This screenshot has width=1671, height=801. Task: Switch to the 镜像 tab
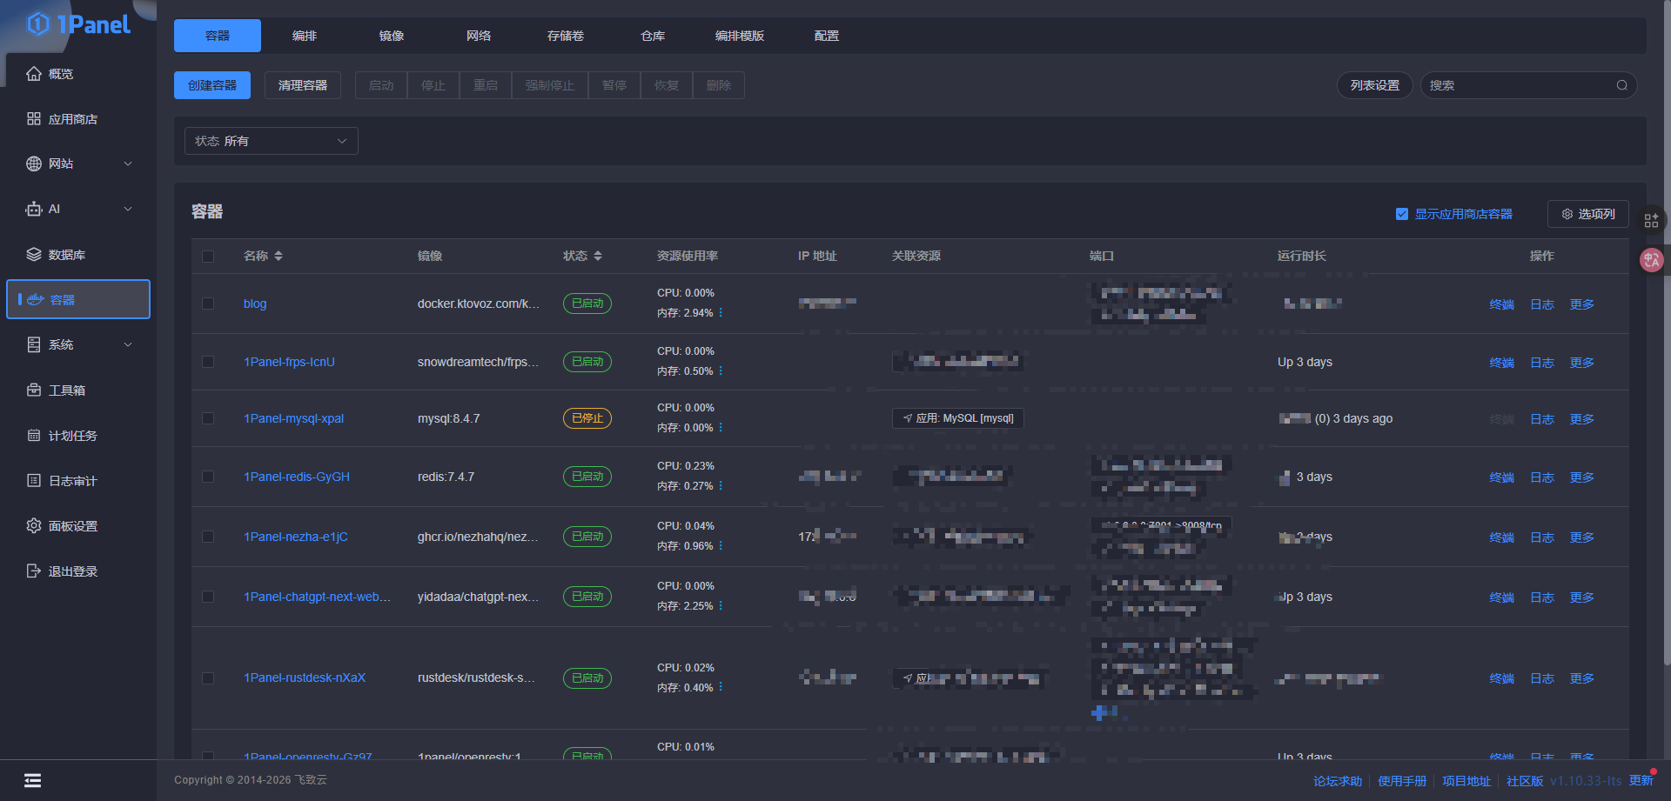tap(392, 36)
